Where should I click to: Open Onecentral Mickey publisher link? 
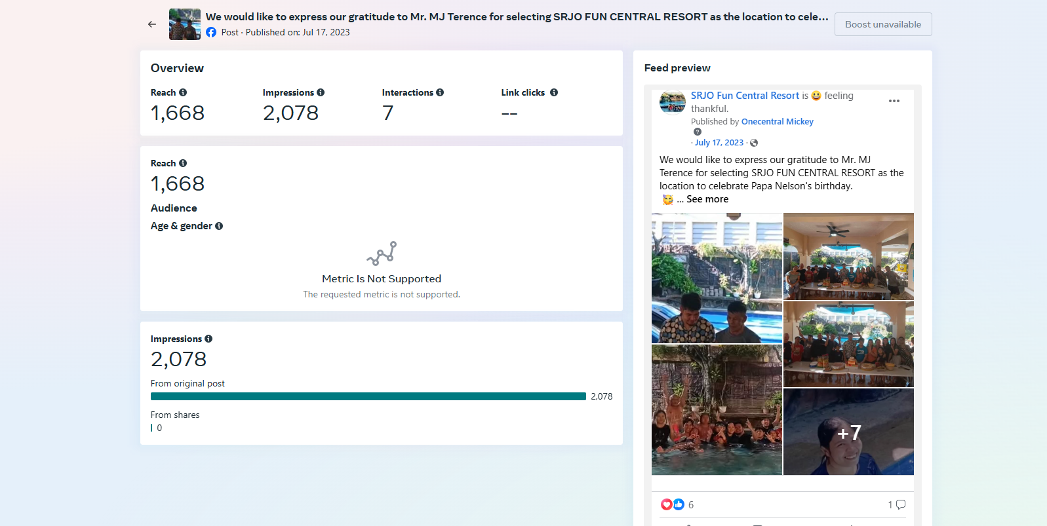(777, 122)
